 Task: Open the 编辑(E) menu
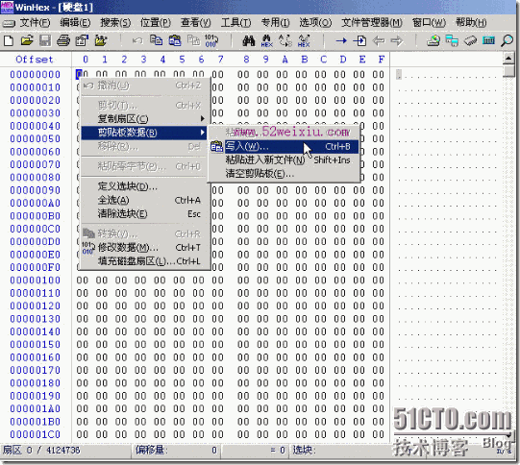coord(75,22)
